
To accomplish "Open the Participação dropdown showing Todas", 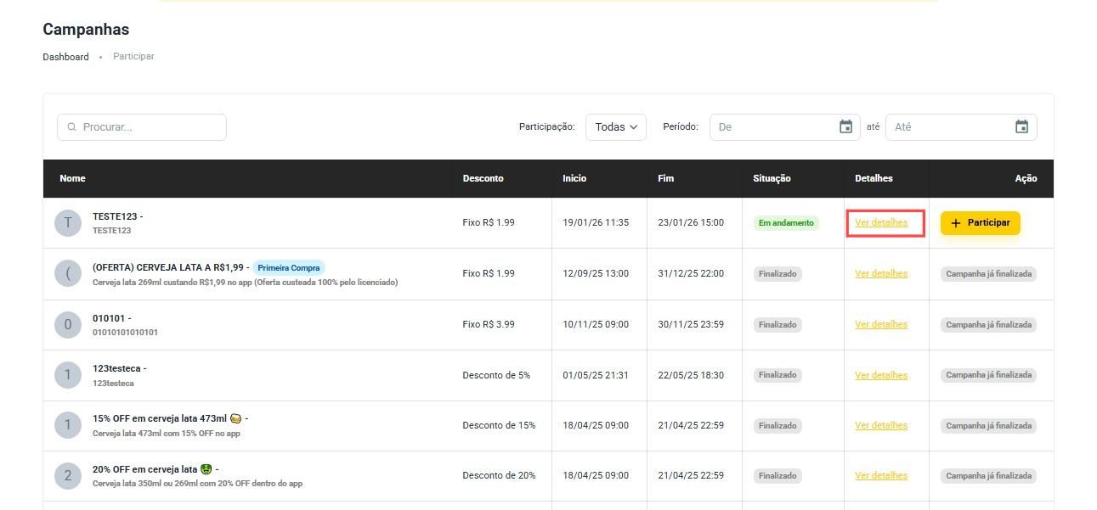I will [616, 126].
